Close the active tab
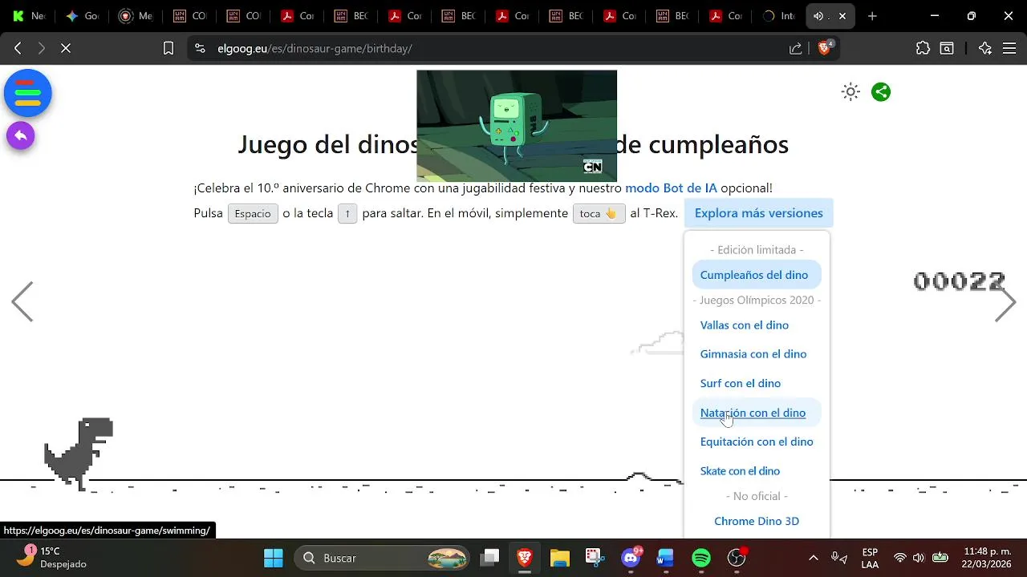This screenshot has height=577, width=1027. tap(842, 16)
